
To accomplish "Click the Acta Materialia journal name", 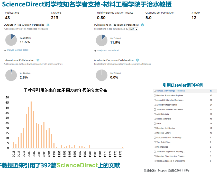I will click(162, 114).
